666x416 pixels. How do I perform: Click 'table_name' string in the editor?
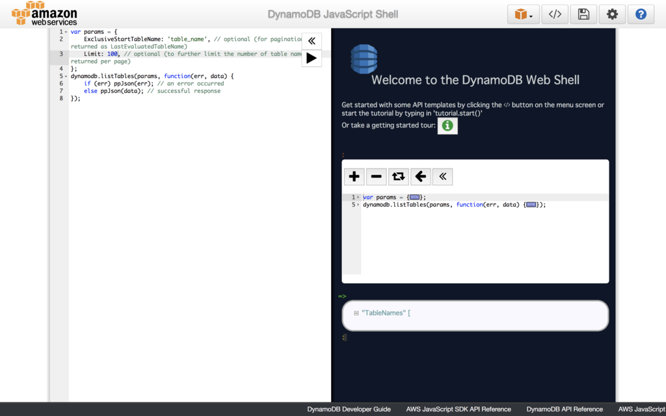coord(187,39)
